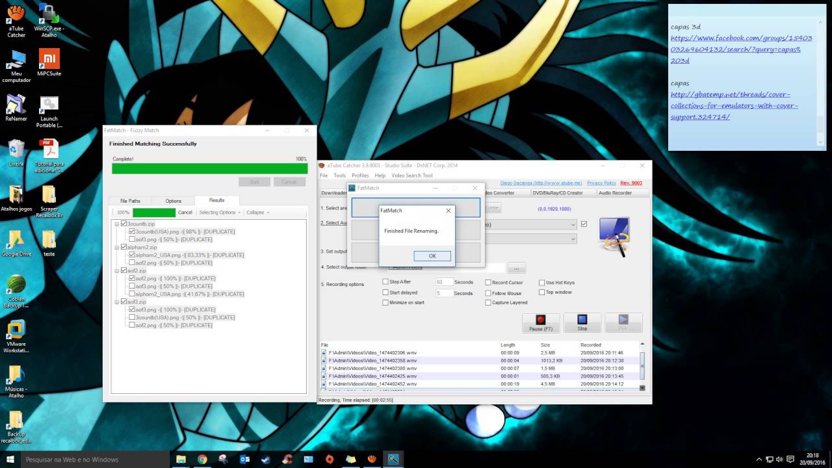Open the Músicas - Atalho shortcut
Screen dimensions: 832x468
(x=16, y=382)
